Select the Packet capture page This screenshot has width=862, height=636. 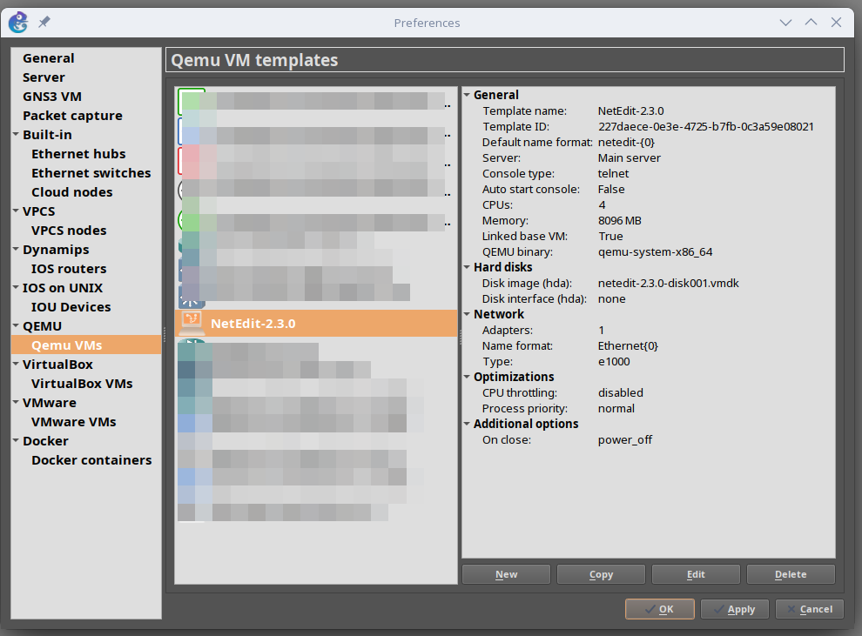click(x=72, y=116)
